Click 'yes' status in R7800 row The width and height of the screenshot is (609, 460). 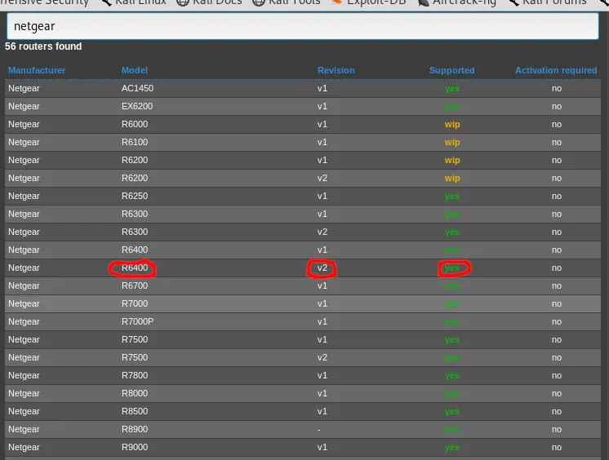click(452, 375)
